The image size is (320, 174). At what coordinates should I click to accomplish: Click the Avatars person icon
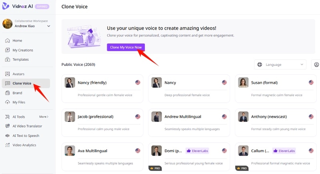pyautogui.click(x=8, y=74)
